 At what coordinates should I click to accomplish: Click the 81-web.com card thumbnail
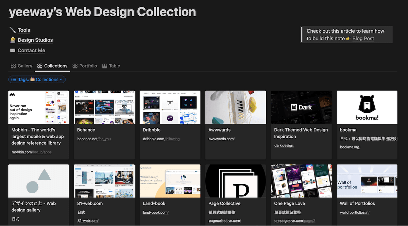tap(104, 181)
